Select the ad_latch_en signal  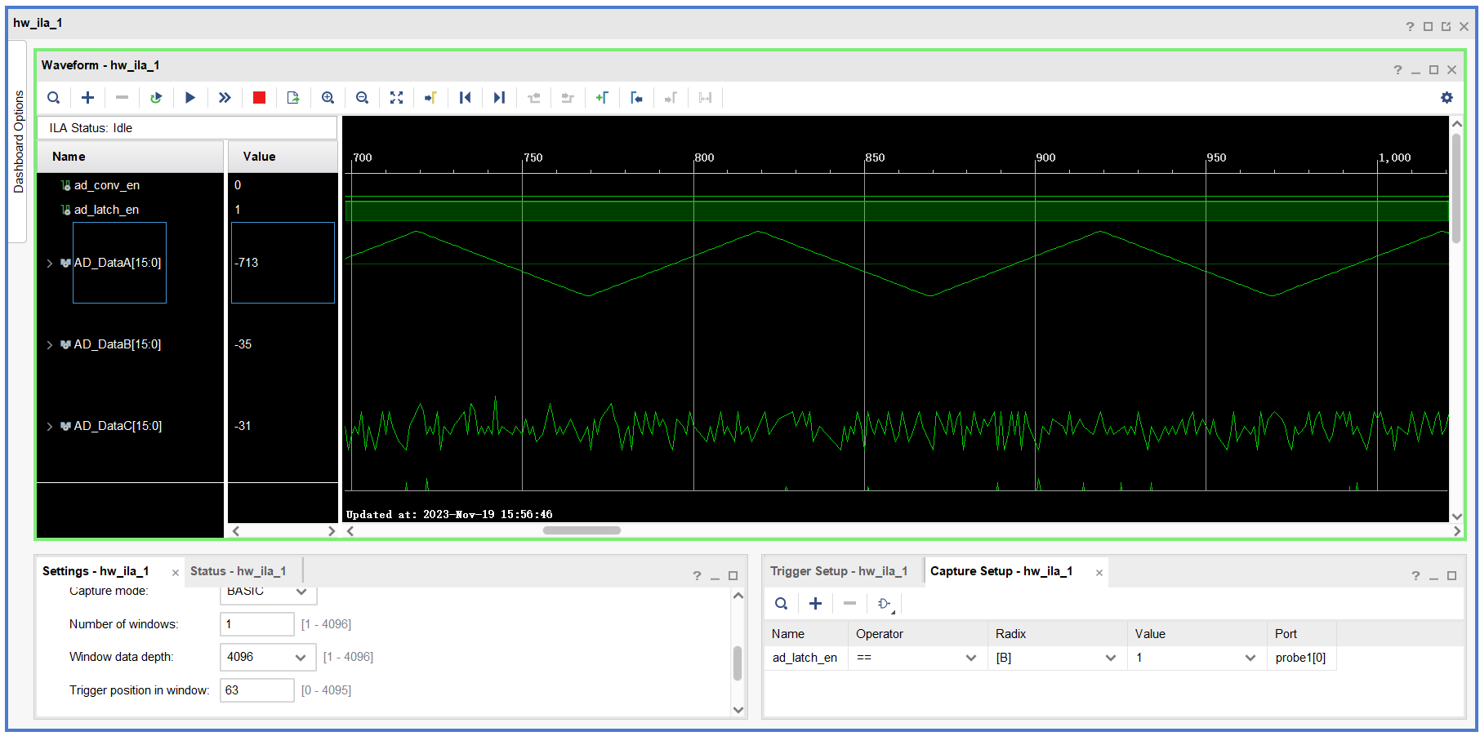[106, 210]
